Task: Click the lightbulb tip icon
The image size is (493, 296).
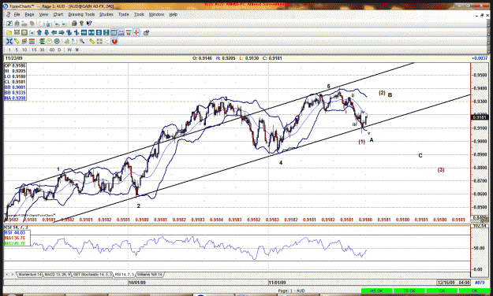Action: tap(81, 24)
